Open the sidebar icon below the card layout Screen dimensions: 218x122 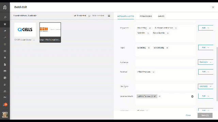coord(5,78)
